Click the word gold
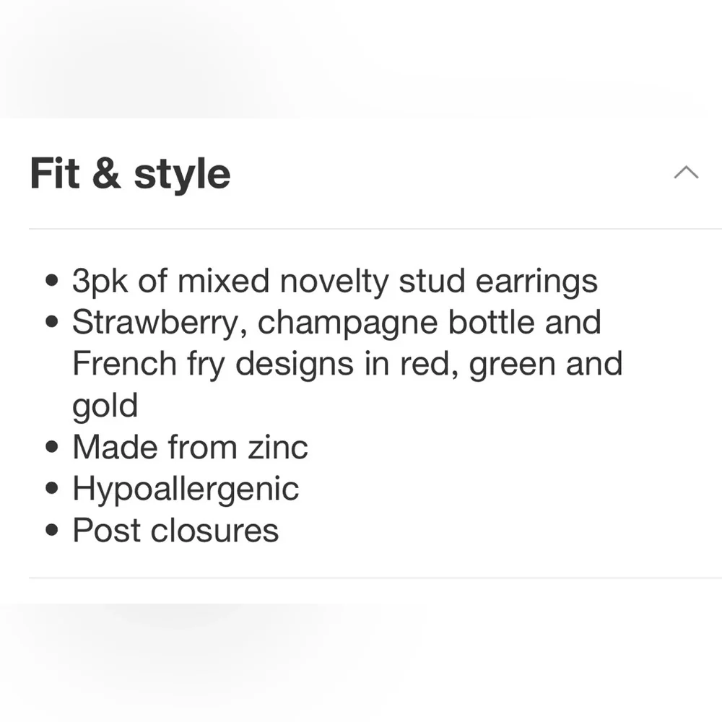Screen dimensions: 722x722 tap(105, 406)
